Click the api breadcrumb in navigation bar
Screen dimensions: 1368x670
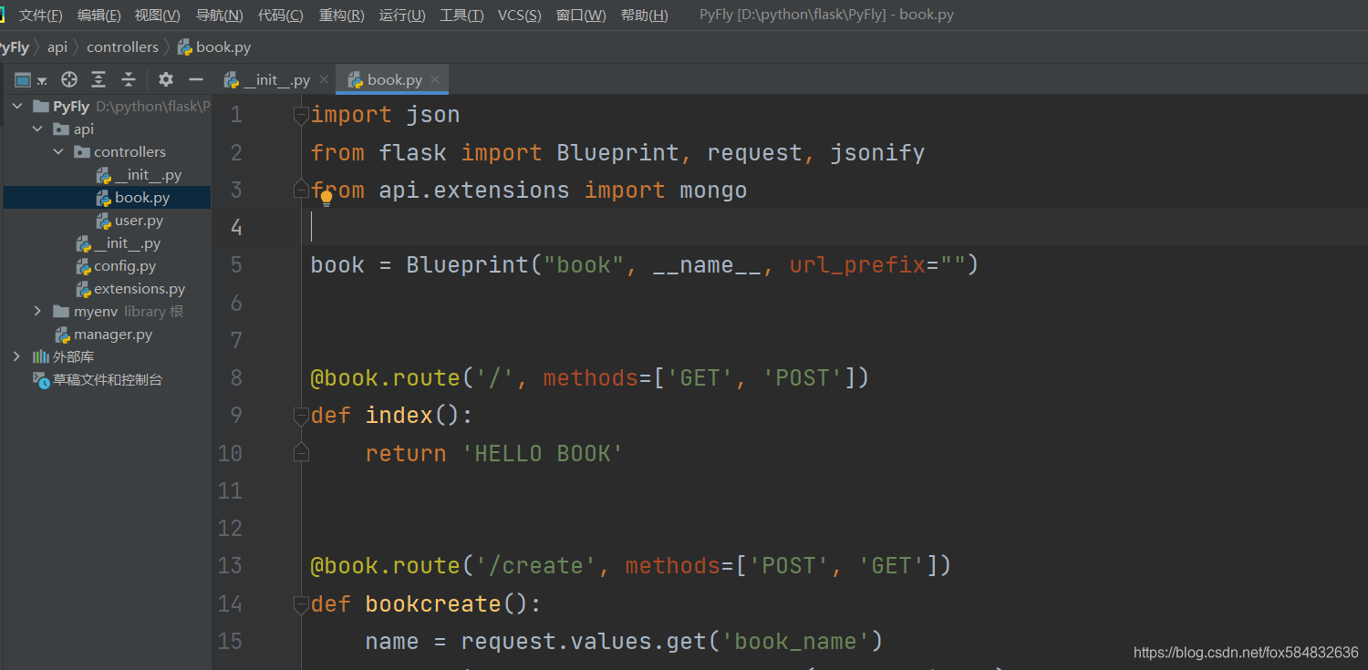57,47
